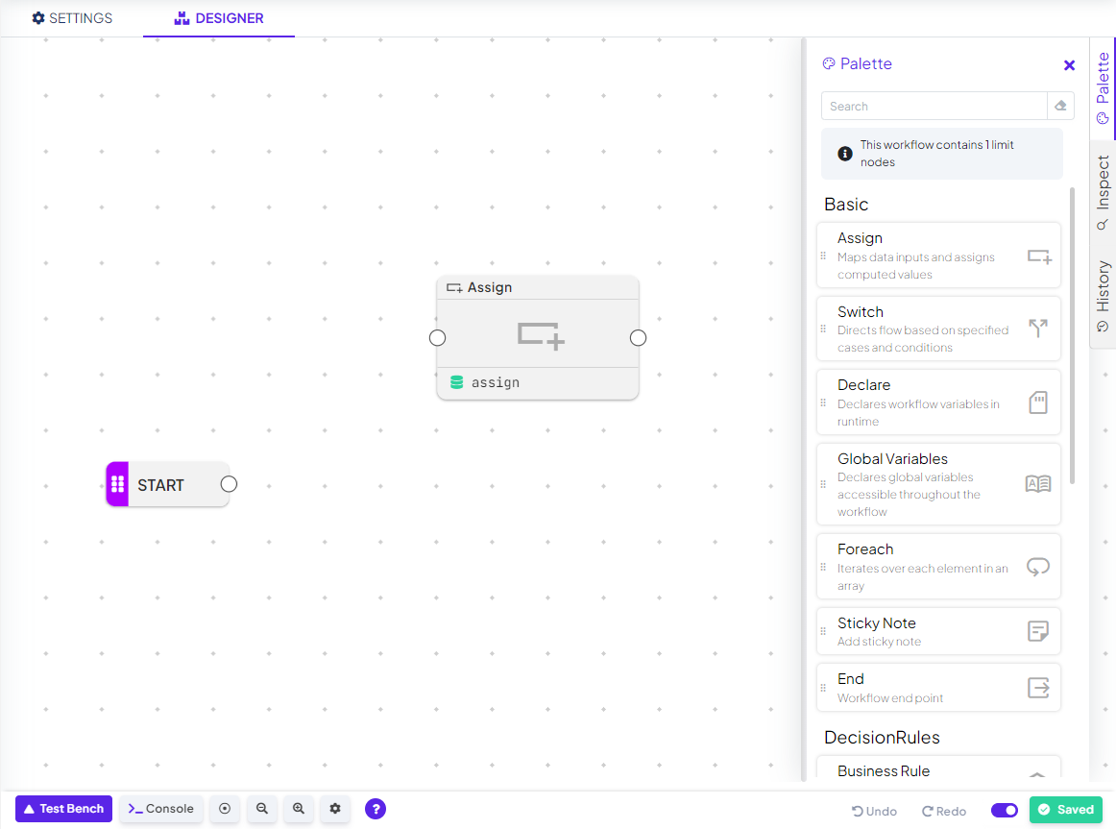The image size is (1116, 829).
Task: Click the START node grid icon
Action: [118, 484]
